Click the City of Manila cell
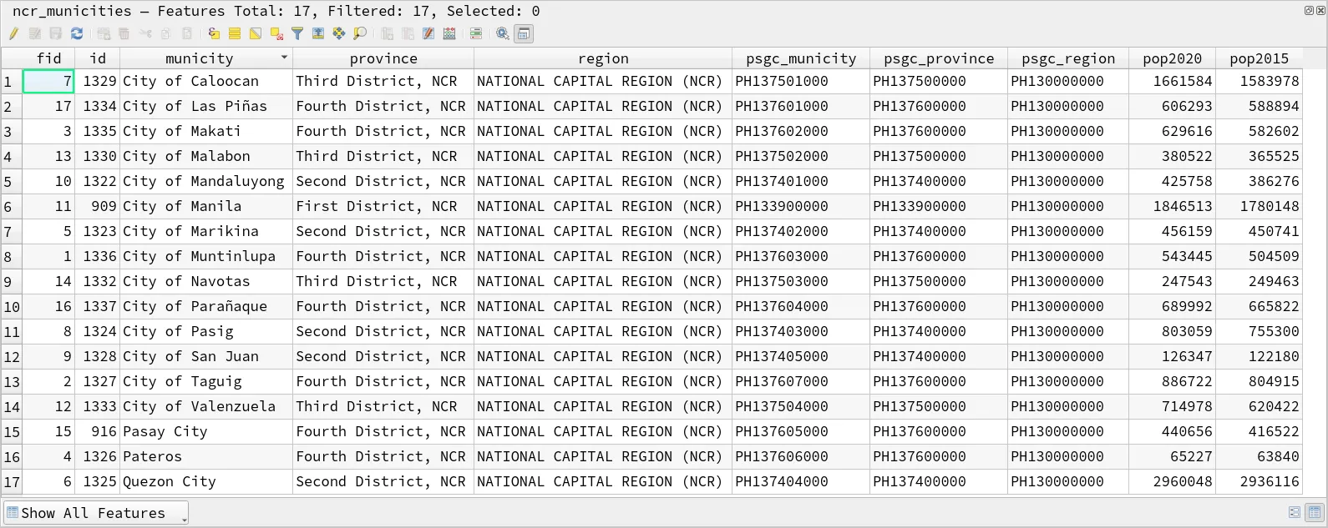This screenshot has height=528, width=1328. 206,206
